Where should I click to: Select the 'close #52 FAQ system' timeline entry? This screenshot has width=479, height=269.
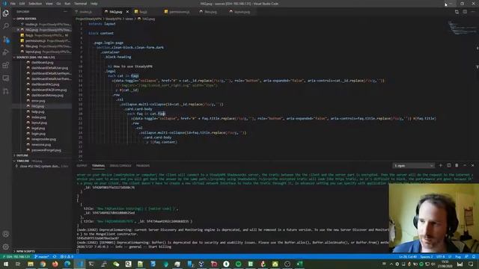click(x=42, y=166)
